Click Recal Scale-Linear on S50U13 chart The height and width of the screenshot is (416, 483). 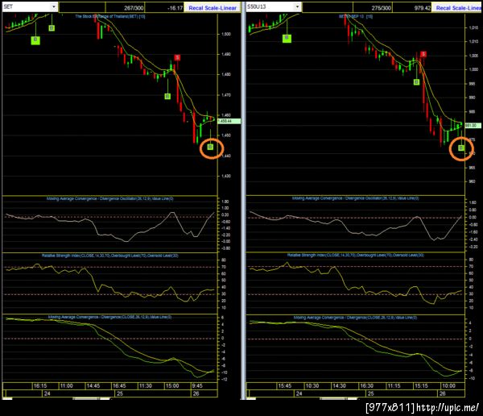pos(458,8)
